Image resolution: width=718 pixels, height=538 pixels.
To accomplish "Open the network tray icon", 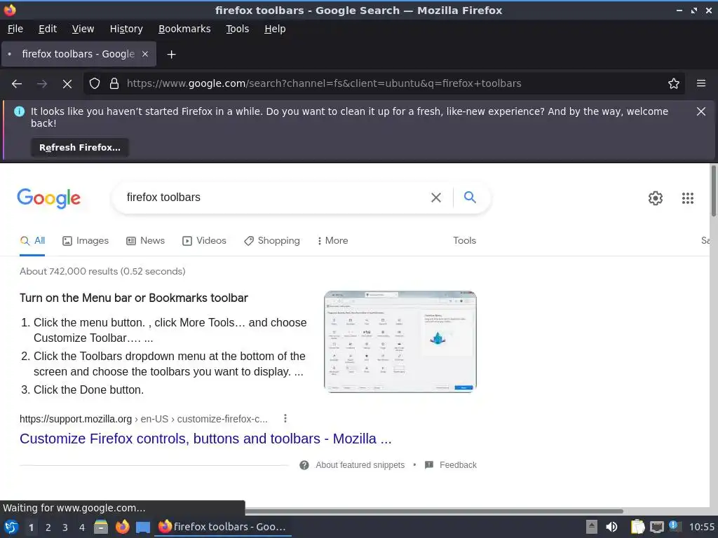I will point(656,527).
